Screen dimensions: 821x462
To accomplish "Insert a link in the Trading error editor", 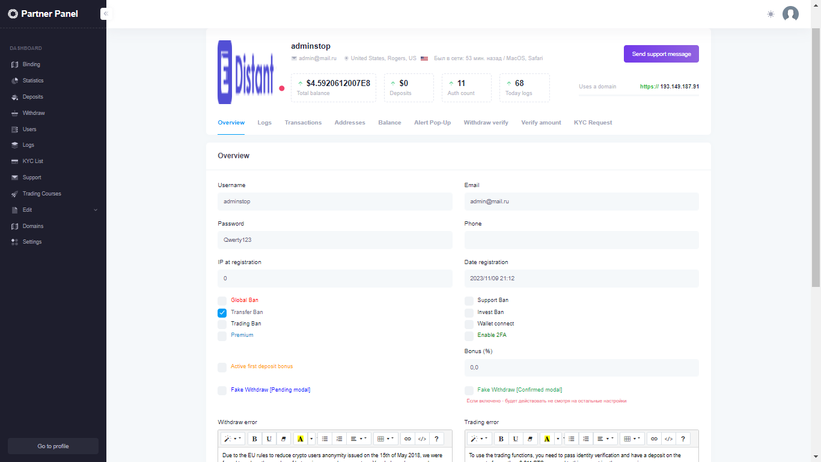I will pyautogui.click(x=654, y=439).
